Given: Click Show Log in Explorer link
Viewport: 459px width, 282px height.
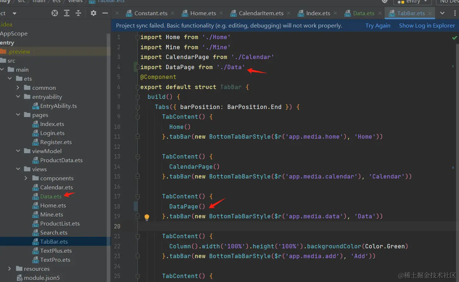Looking at the screenshot, I should 427,26.
